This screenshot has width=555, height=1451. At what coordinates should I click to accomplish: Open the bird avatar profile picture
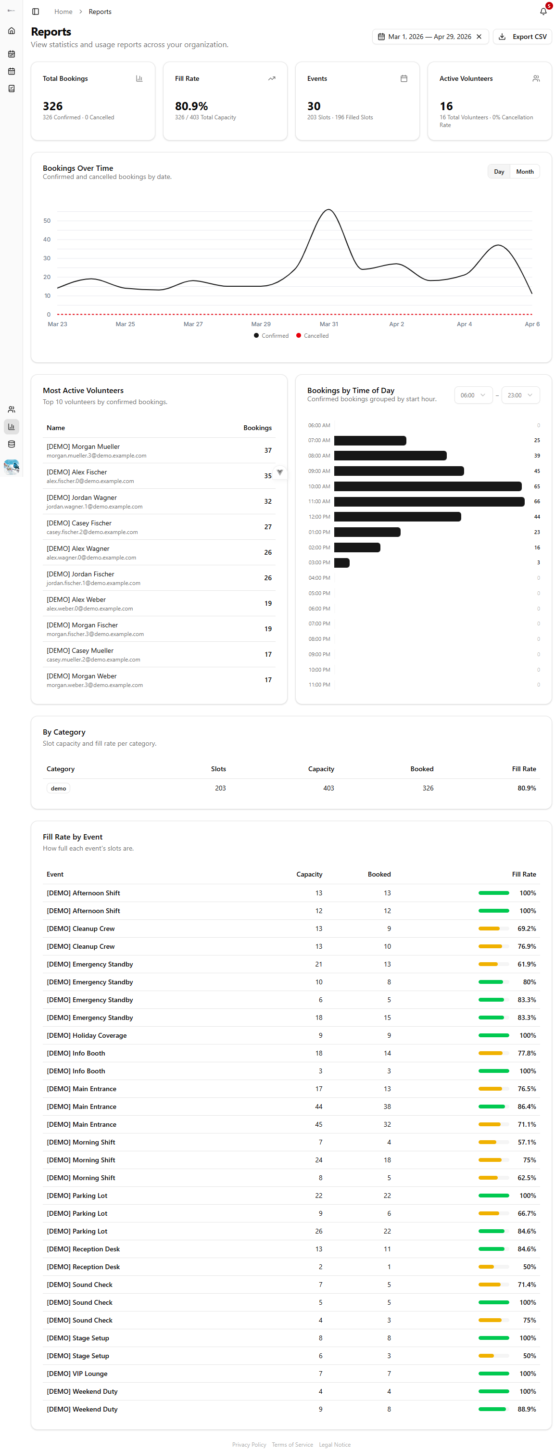(x=11, y=466)
